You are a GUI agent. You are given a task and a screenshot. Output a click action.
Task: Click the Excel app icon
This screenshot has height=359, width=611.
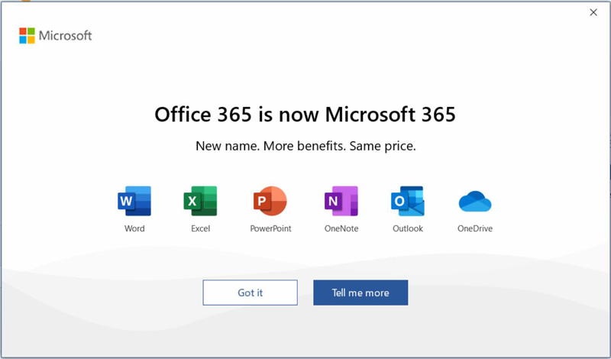(x=200, y=201)
